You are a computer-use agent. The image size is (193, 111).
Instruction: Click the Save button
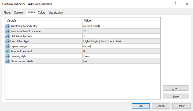pos(175,96)
